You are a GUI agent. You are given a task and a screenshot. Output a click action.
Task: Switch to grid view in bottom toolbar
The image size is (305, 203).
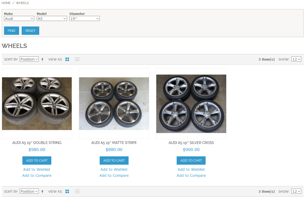point(67,191)
